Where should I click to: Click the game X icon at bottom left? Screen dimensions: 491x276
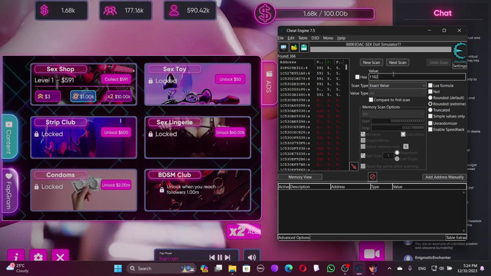(60, 257)
